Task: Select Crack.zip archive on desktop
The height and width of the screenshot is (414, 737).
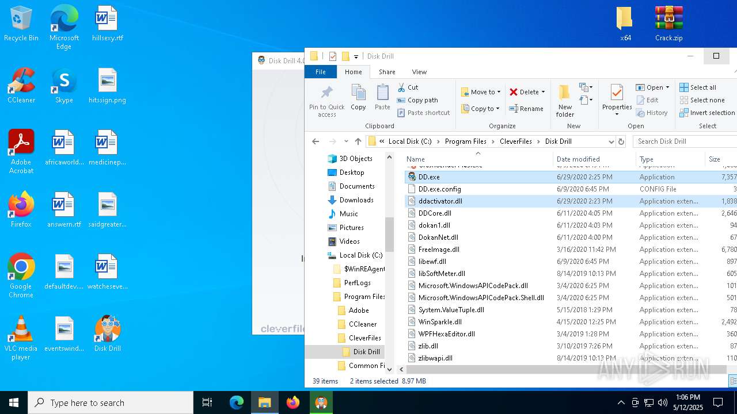Action: (668, 24)
